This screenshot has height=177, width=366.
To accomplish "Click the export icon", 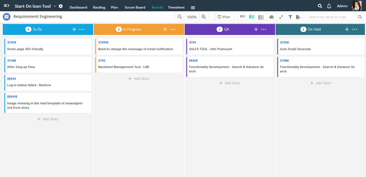I will pos(298,17).
